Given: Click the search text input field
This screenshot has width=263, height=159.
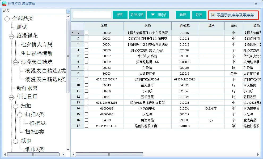Looking at the screenshot, I should (92, 15).
